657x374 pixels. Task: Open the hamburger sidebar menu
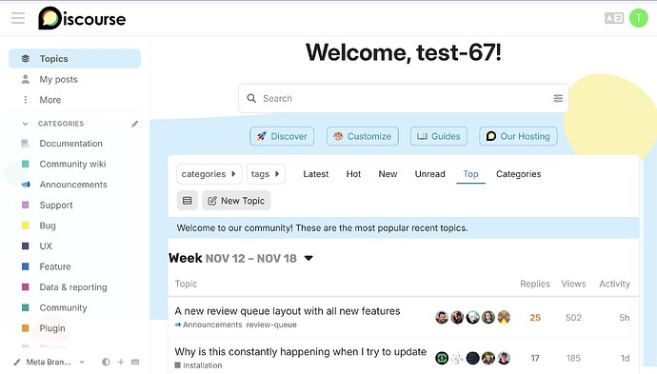18,18
